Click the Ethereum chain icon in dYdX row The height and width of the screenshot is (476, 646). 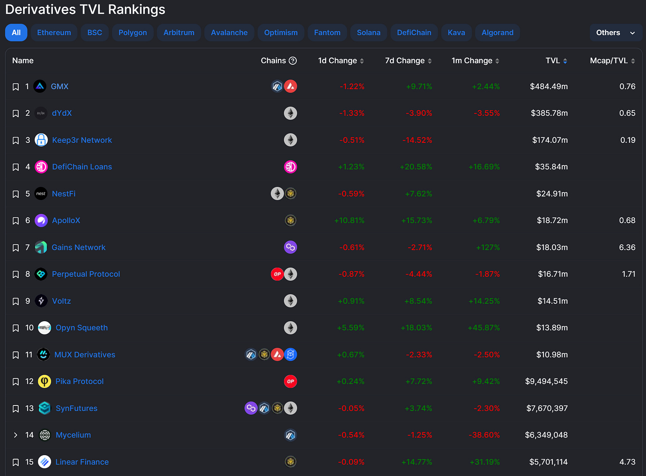[291, 113]
